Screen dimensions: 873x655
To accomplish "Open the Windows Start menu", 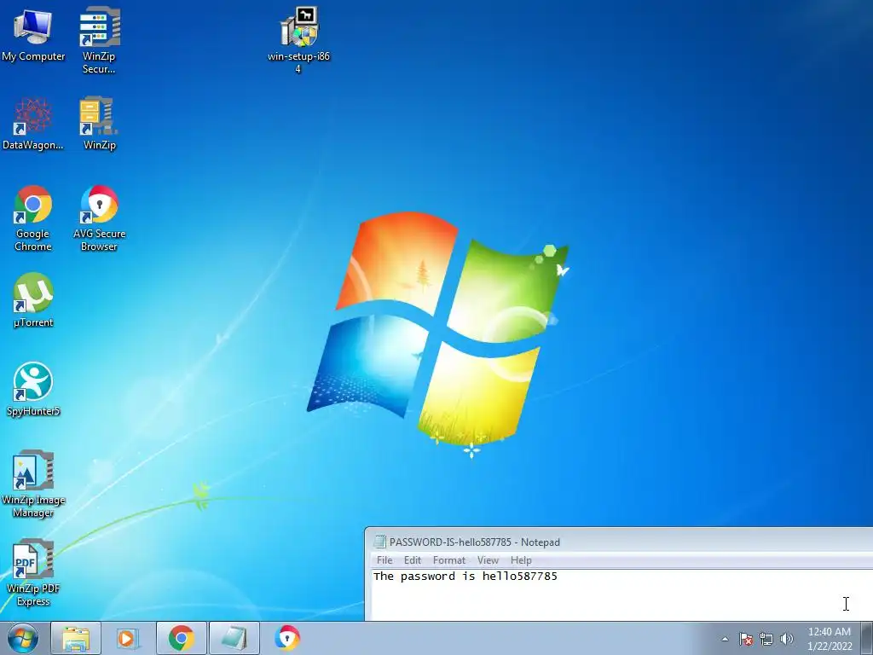I will coord(23,638).
